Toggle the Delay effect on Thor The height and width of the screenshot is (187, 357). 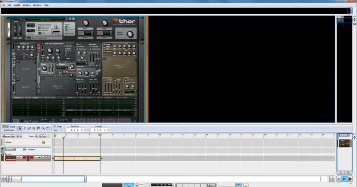104,45
